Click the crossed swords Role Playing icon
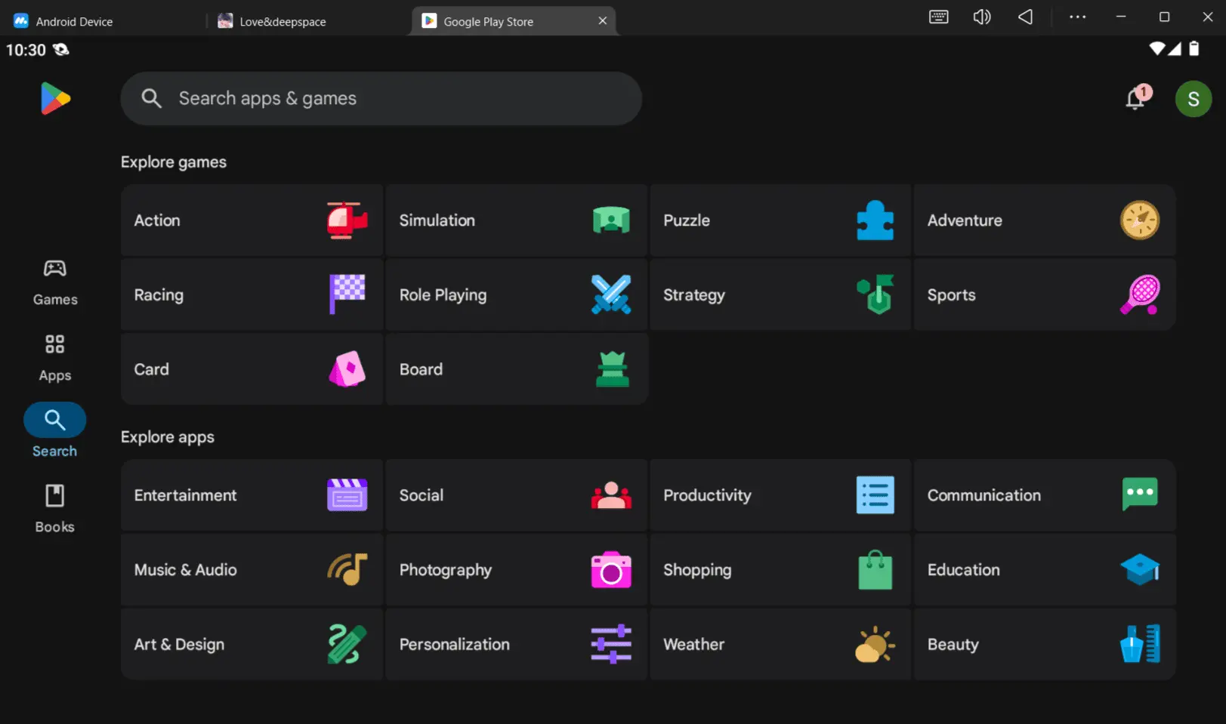 [x=611, y=294]
